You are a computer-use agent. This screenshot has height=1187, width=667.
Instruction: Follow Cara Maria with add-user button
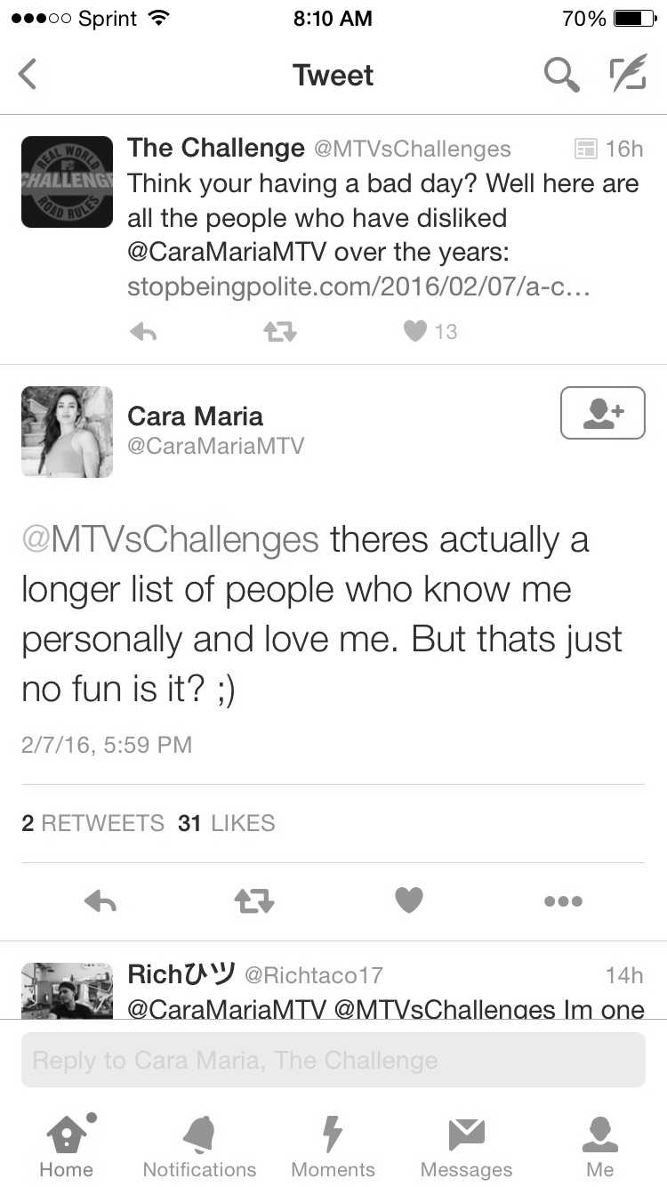(603, 413)
